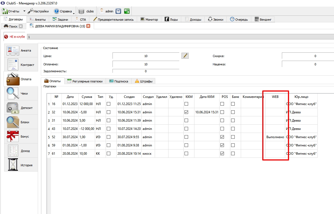334x214 pixels.
Task: Click the Оплачено value field
Action: pyautogui.click(x=146, y=64)
